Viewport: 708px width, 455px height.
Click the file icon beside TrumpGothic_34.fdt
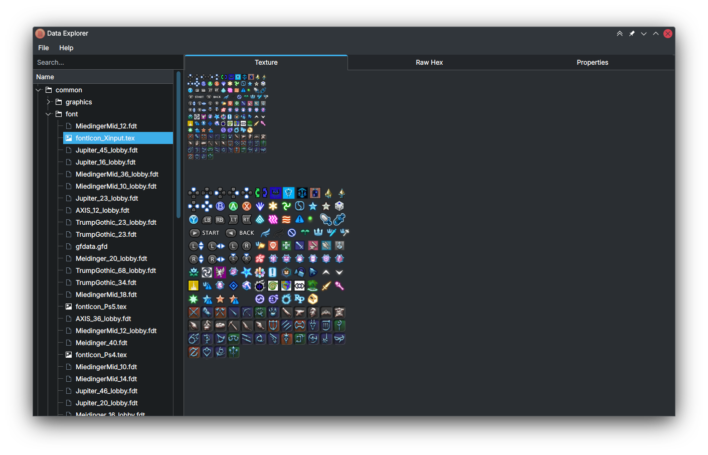coord(69,282)
